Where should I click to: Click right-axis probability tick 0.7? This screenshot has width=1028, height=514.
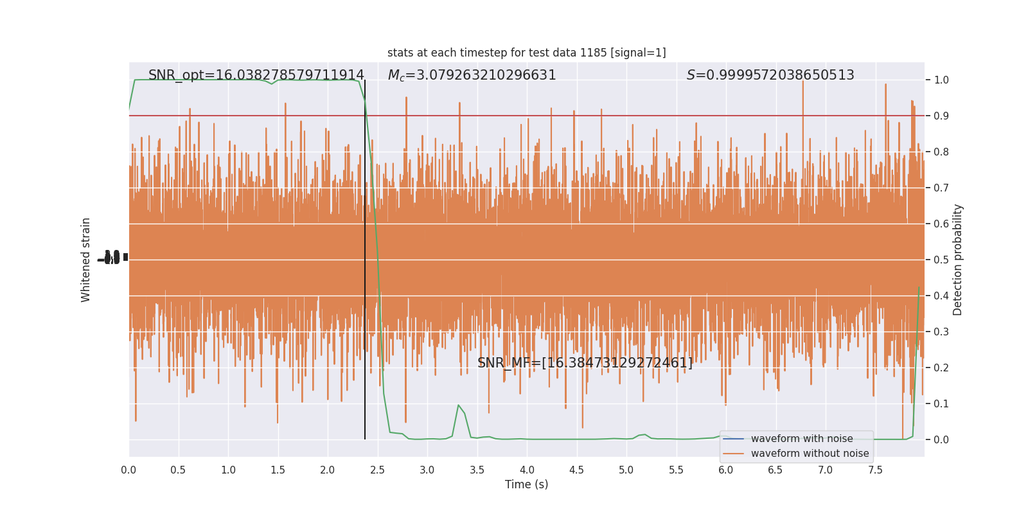(941, 188)
